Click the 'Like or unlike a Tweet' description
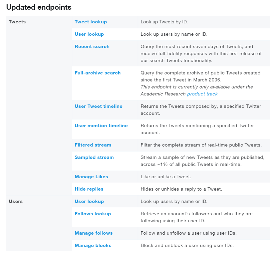 (166, 177)
